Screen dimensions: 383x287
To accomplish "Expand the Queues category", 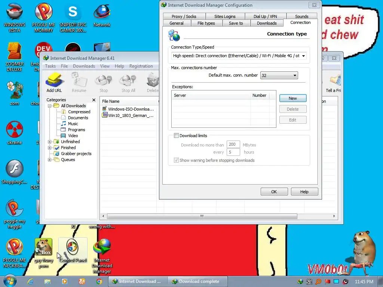I will [50, 160].
